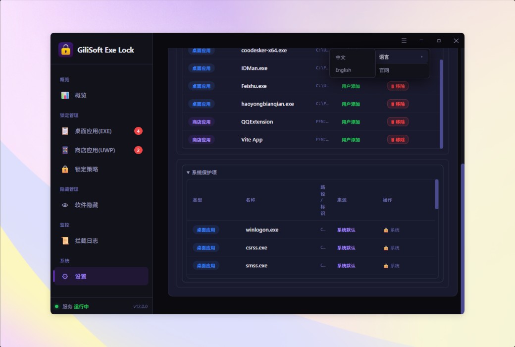Open the 商店应用(UWP) section
Image resolution: width=515 pixels, height=347 pixels.
pyautogui.click(x=101, y=150)
